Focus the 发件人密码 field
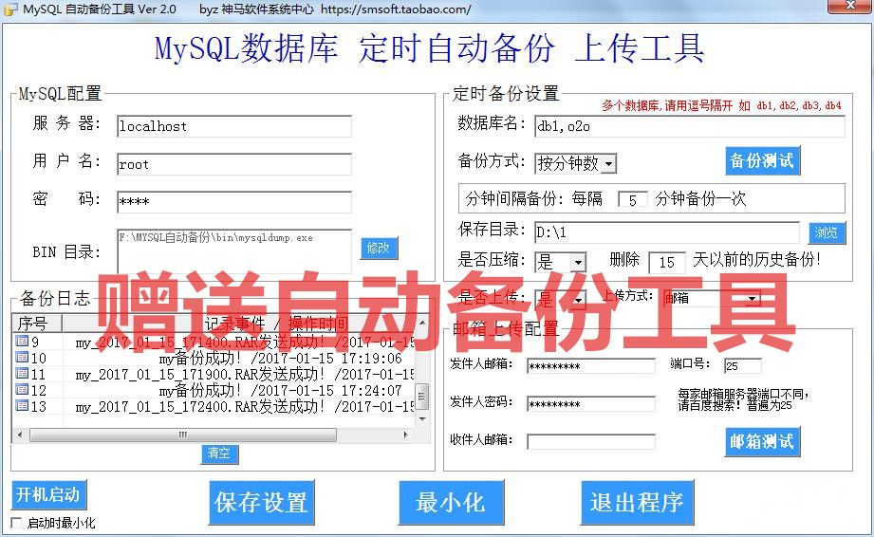The width and height of the screenshot is (874, 537). 591,404
